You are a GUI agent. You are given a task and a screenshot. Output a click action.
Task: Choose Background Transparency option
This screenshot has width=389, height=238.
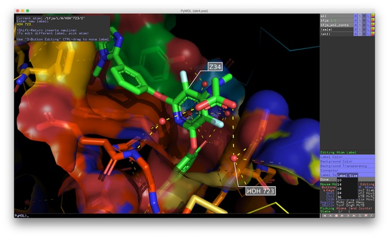(x=347, y=166)
